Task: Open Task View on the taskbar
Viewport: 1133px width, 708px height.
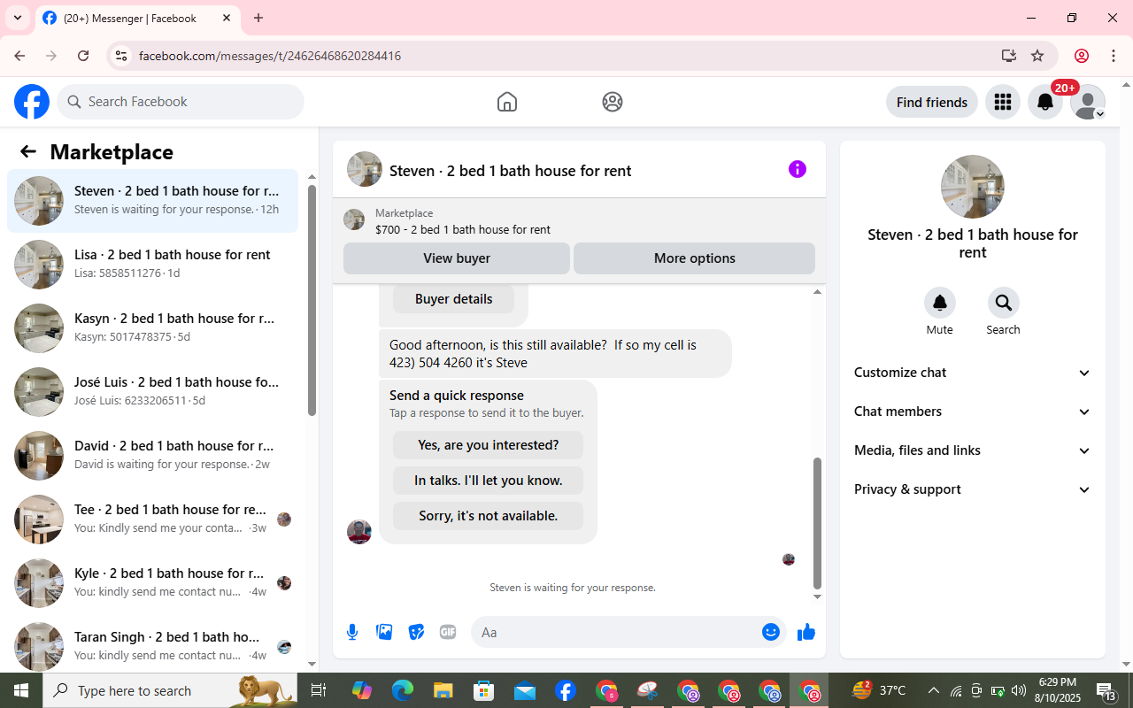Action: click(319, 690)
